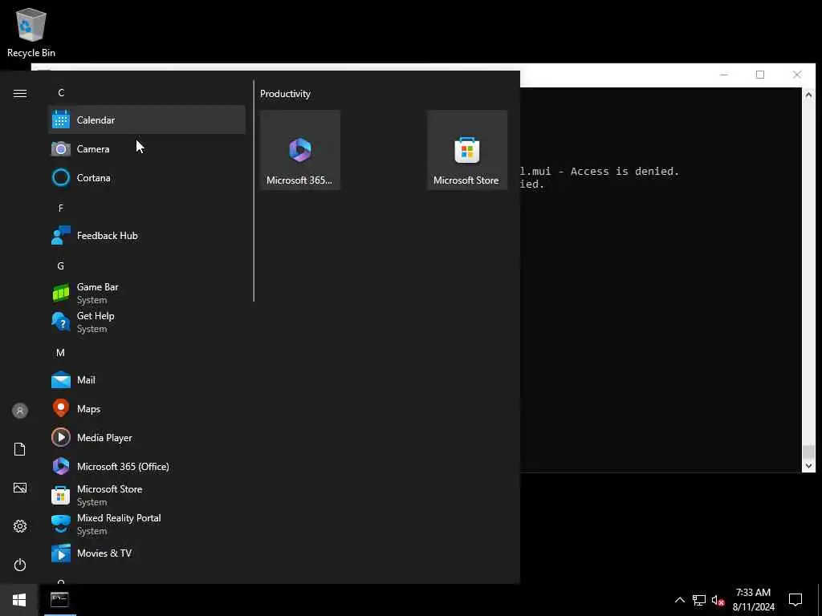
Task: Select the Productivity group header
Action: 285,94
